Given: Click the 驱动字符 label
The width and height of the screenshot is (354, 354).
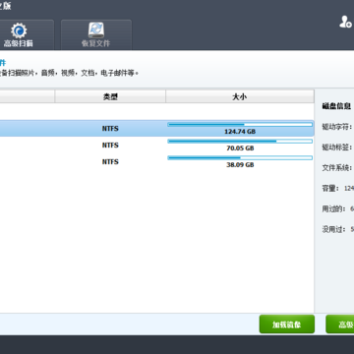Looking at the screenshot, I should coord(337,127).
